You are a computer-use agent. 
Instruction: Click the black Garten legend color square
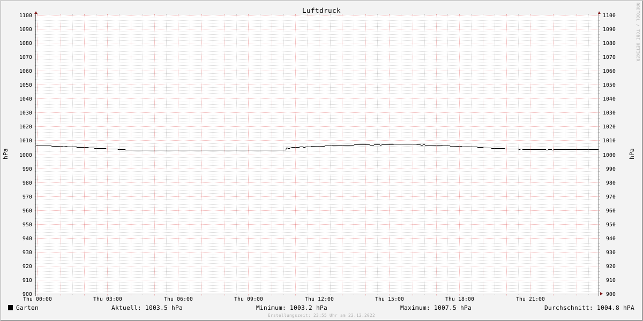(x=10, y=308)
